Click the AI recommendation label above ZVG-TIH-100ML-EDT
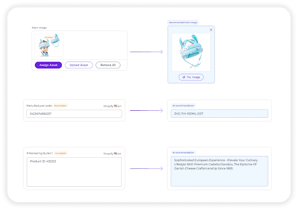This screenshot has width=298, height=210. pos(183,106)
